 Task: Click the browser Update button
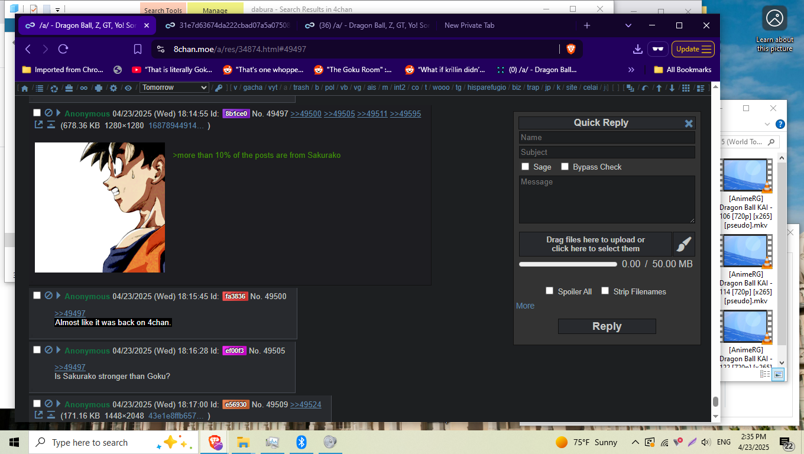[x=693, y=49]
